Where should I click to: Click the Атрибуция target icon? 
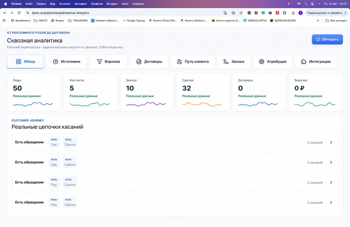click(261, 62)
